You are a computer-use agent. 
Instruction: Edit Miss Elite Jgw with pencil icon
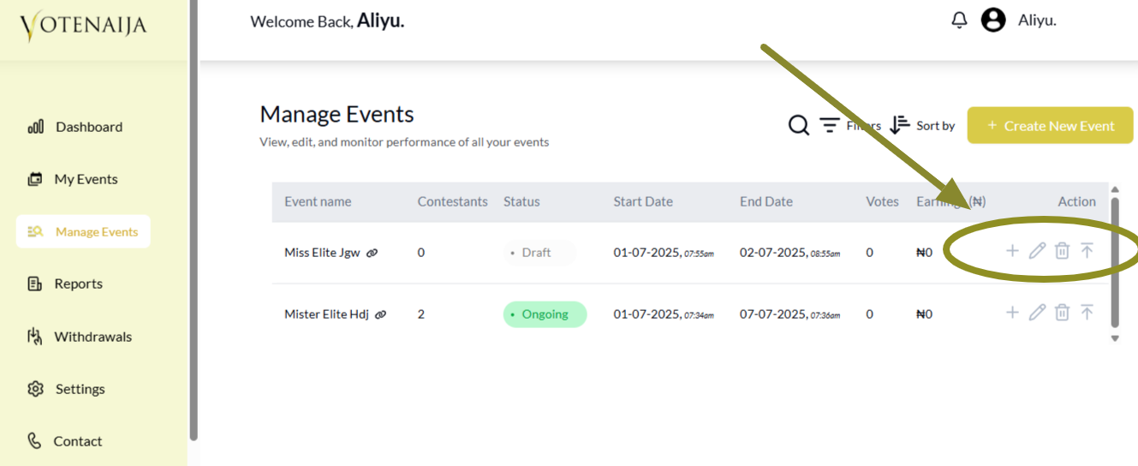1037,251
